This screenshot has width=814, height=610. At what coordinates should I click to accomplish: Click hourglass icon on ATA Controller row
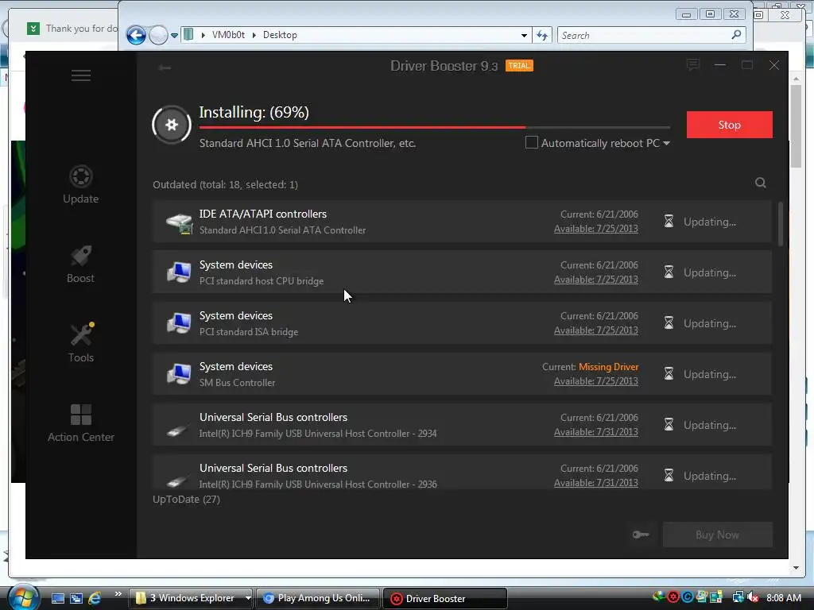click(x=669, y=222)
